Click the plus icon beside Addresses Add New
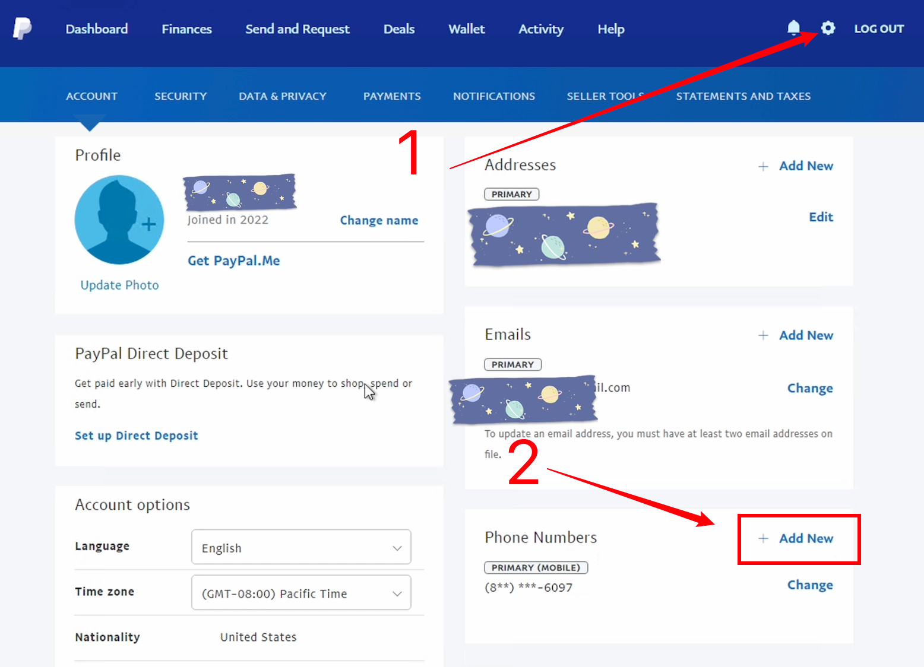This screenshot has height=667, width=924. pyautogui.click(x=763, y=167)
